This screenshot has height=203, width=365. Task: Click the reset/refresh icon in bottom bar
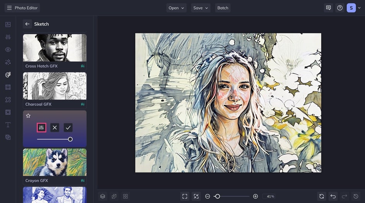(x=322, y=196)
